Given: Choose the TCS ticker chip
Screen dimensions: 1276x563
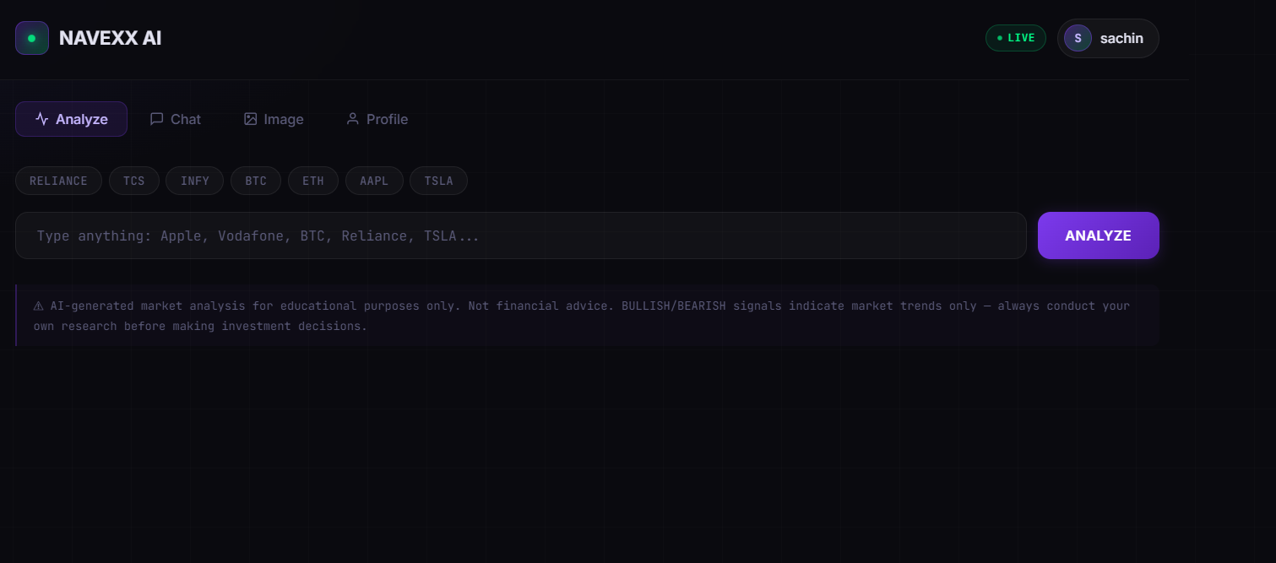Looking at the screenshot, I should tap(133, 181).
